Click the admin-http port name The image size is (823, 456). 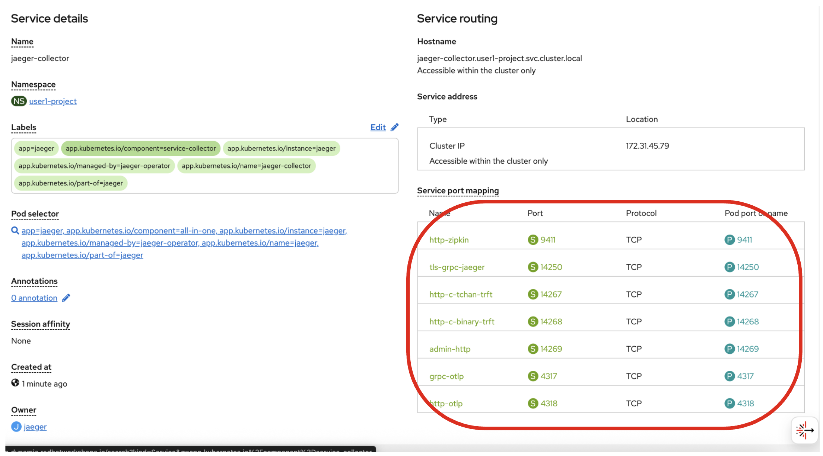[449, 349]
